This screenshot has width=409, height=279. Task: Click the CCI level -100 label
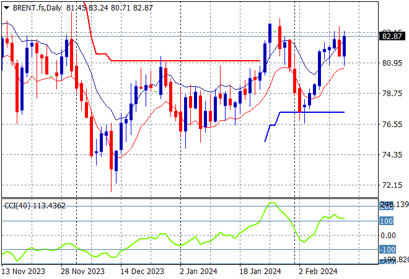click(387, 249)
